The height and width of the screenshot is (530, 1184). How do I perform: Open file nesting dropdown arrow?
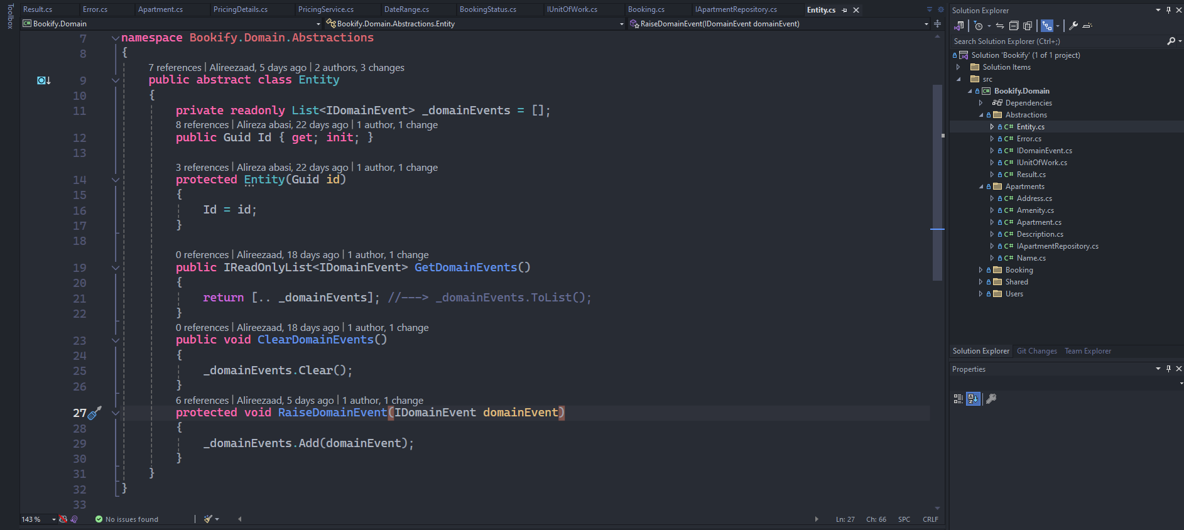click(x=1058, y=26)
